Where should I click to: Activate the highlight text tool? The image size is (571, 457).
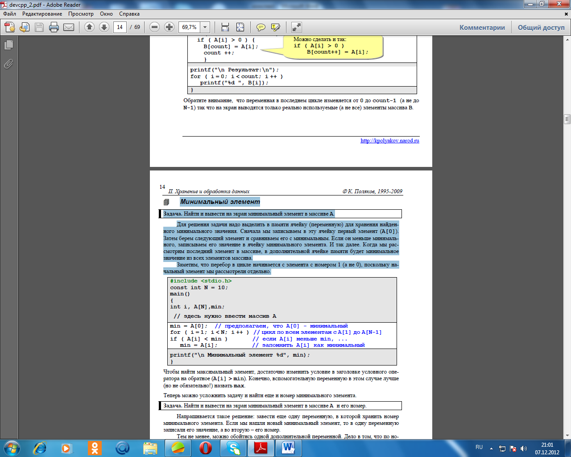[x=276, y=27]
